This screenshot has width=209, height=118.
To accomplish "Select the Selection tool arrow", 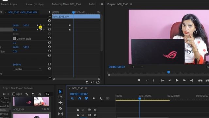I will 60,92.
